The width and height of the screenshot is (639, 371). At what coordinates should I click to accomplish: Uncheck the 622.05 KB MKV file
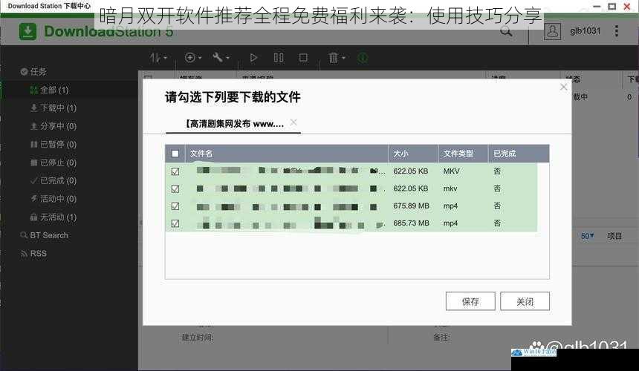coord(175,171)
